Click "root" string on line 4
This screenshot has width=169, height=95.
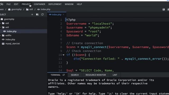click(x=94, y=31)
